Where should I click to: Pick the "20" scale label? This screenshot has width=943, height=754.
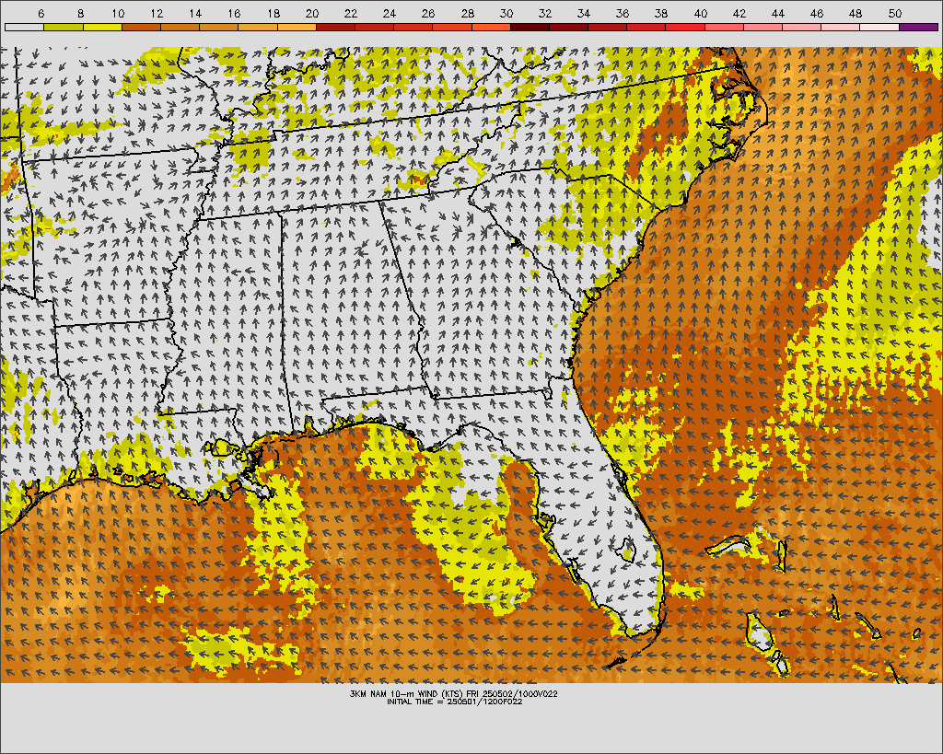(x=312, y=13)
